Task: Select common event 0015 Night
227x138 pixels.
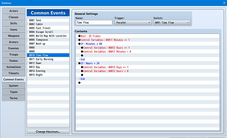Action: (x=48, y=75)
